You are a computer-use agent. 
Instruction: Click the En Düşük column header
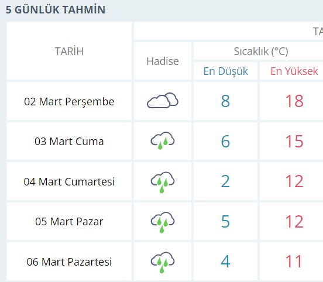[225, 71]
